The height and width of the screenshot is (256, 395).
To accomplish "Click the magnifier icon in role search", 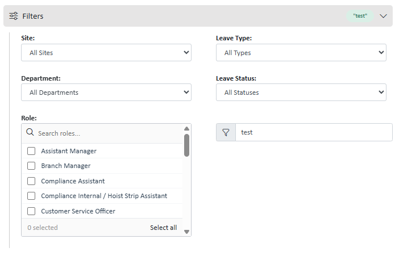I will [30, 132].
